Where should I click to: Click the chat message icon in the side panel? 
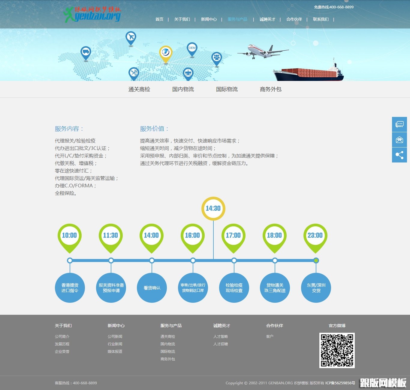[399, 124]
